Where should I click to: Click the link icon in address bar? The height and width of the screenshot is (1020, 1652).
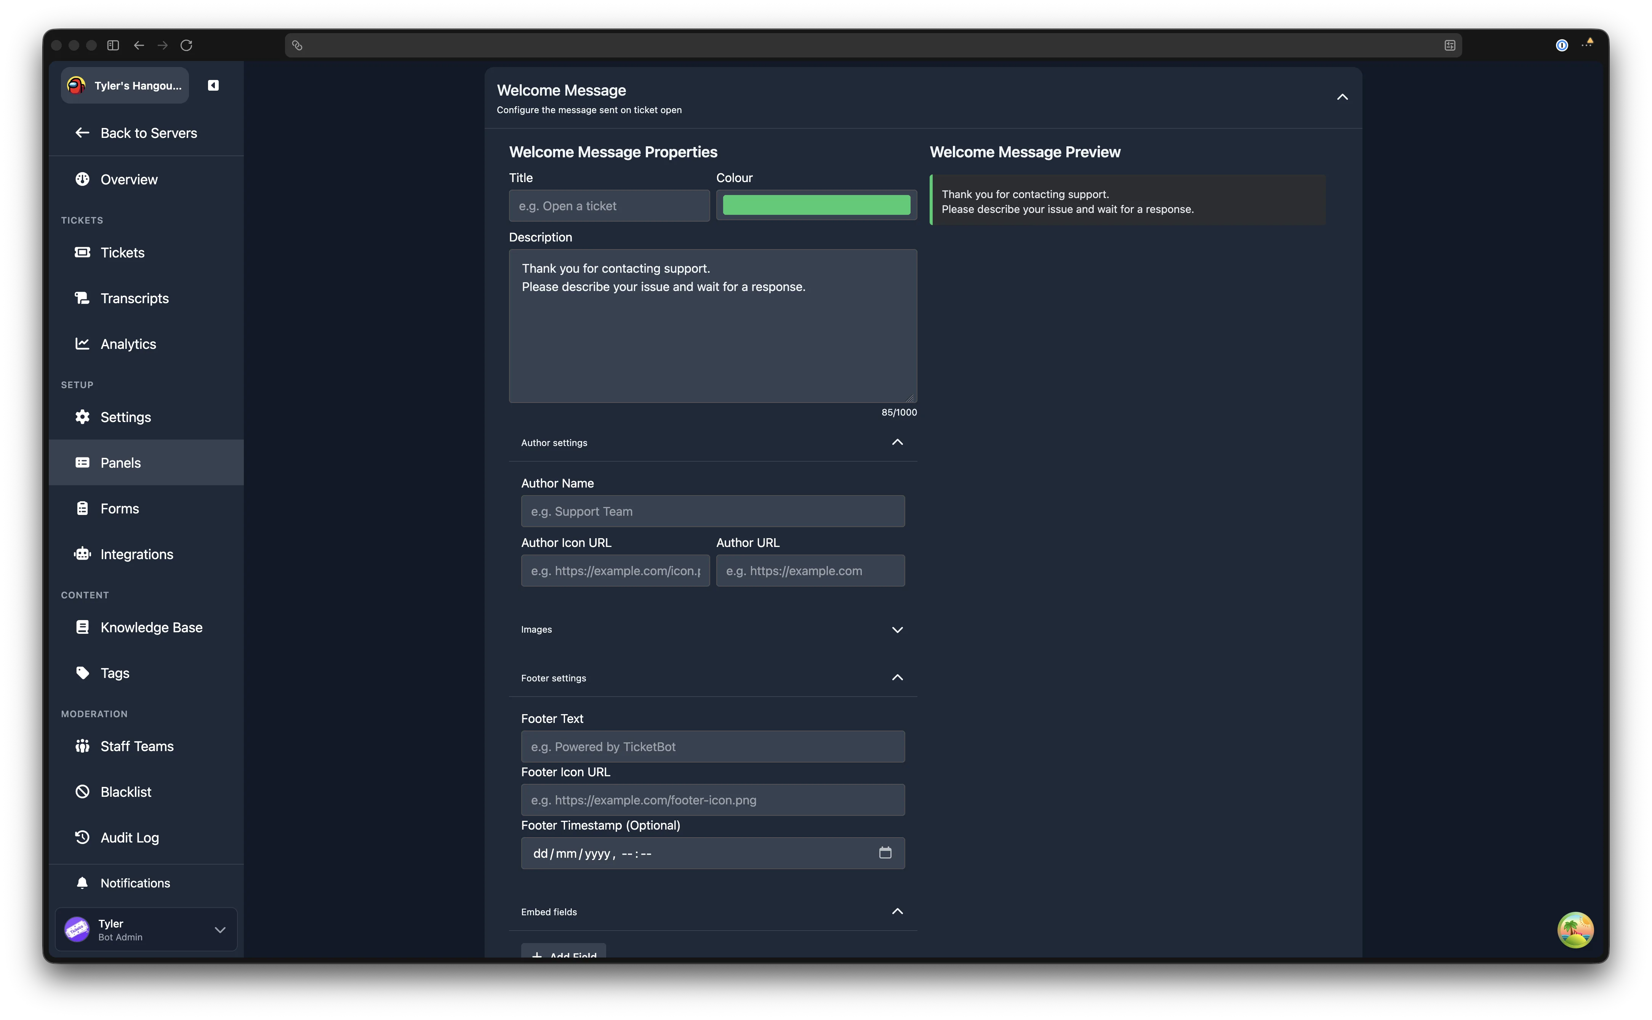[x=297, y=45]
